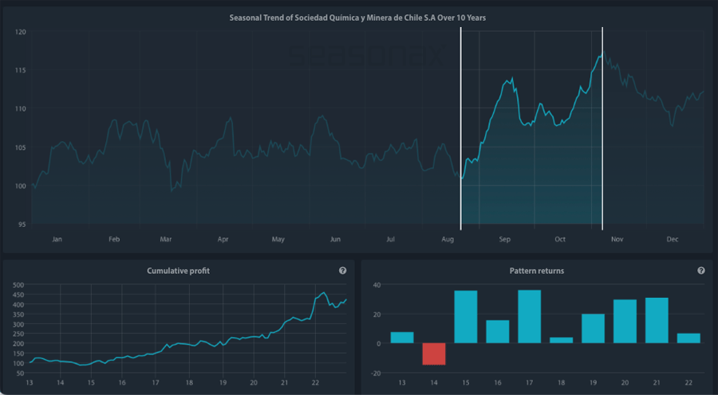The width and height of the screenshot is (718, 395).
Task: Click the Jan label on the month axis
Action: [57, 239]
